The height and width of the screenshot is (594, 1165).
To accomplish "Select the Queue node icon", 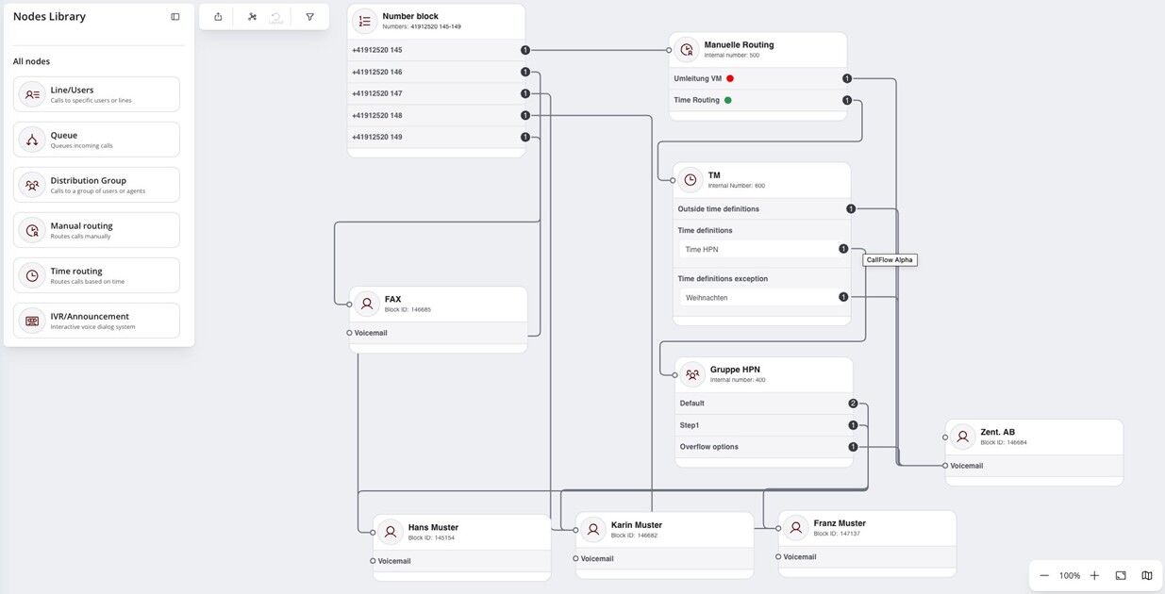I will (31, 139).
